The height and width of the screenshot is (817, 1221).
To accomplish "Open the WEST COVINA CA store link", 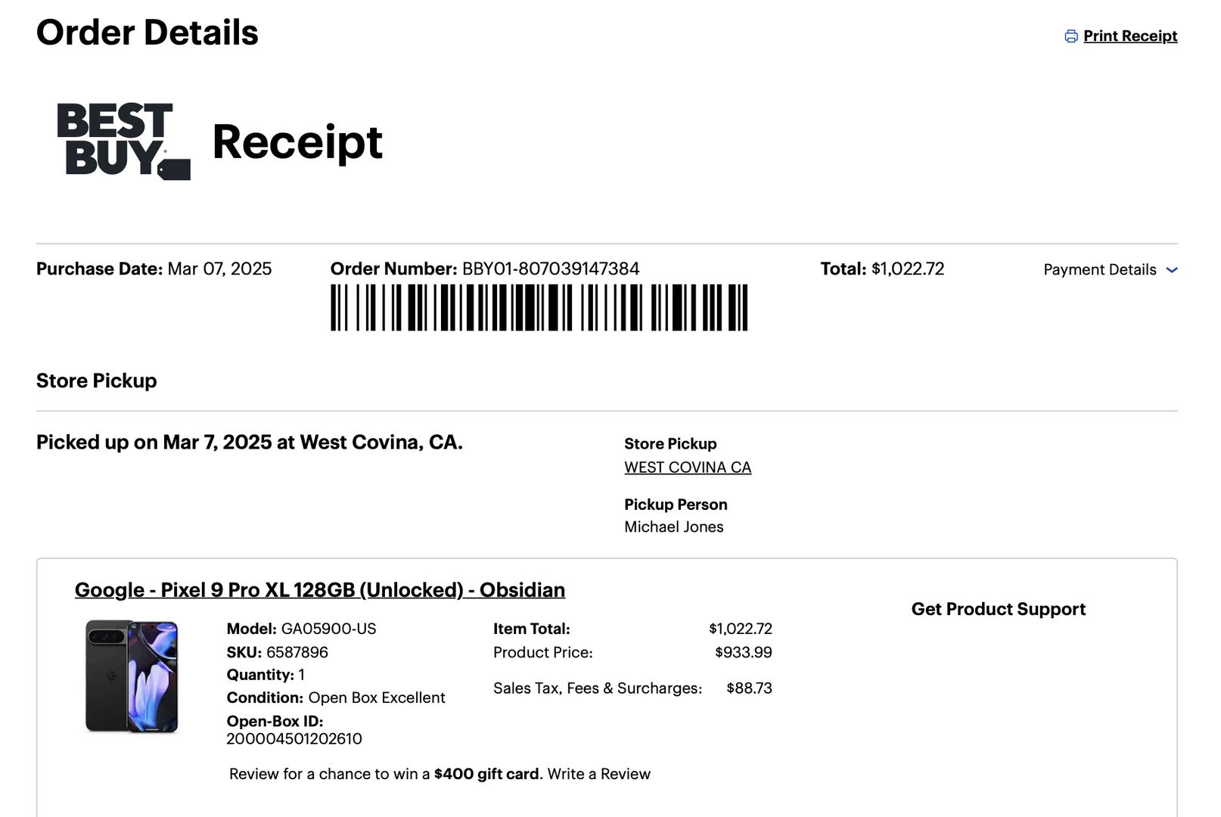I will 687,468.
